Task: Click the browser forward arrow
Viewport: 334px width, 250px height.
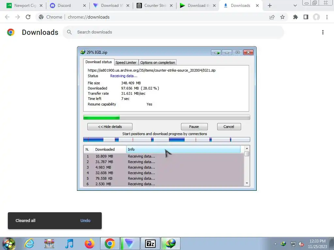Action: coord(18,17)
